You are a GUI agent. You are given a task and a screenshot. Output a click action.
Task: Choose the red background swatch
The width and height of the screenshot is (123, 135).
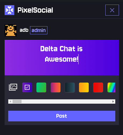point(98,87)
